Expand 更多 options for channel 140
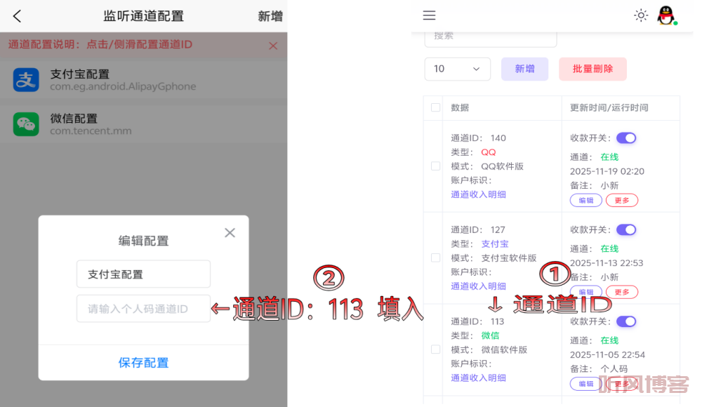Screen dimensions: 702x407 click(x=621, y=201)
